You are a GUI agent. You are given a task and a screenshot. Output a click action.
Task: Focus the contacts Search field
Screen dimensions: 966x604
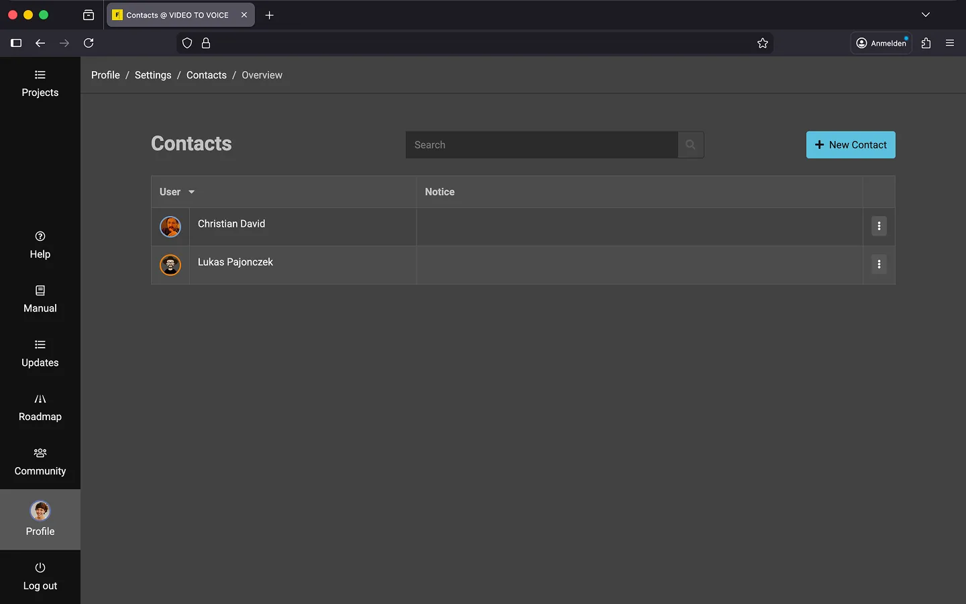541,145
